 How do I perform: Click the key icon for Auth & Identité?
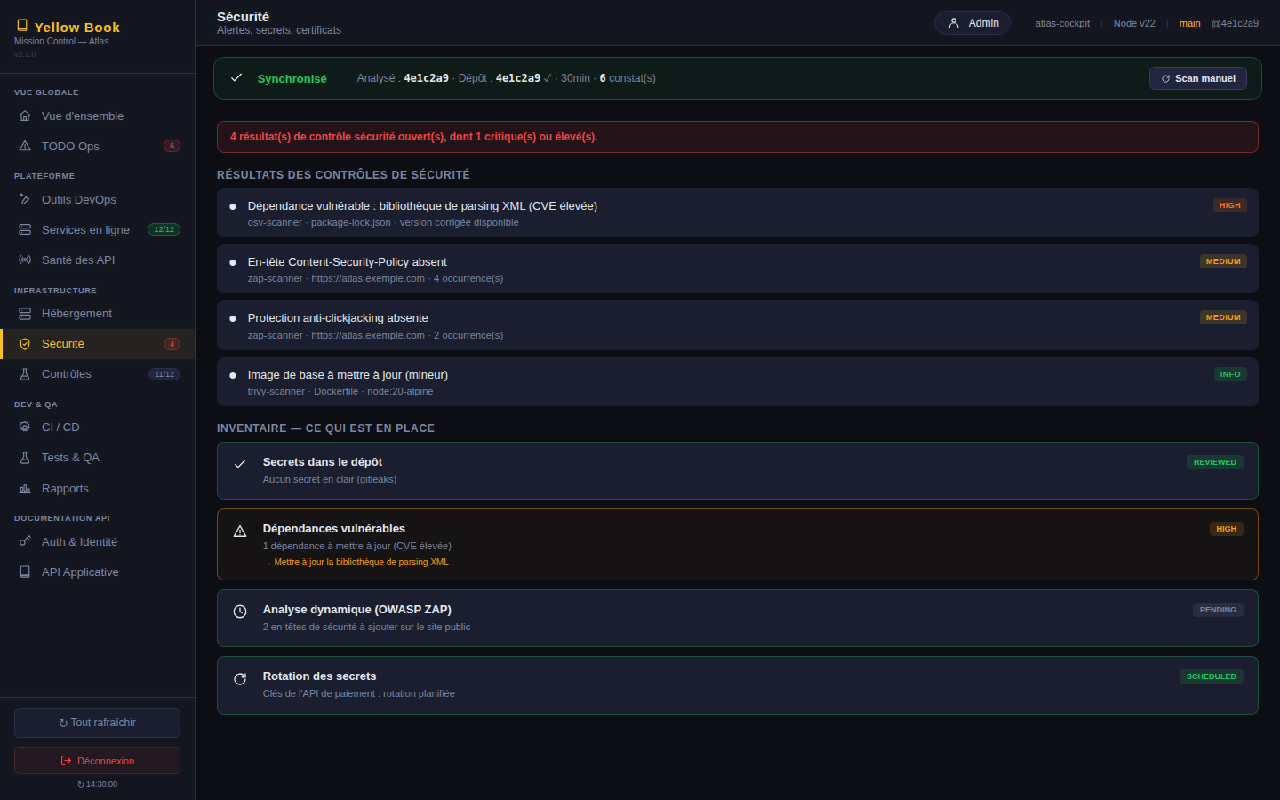[x=25, y=541]
